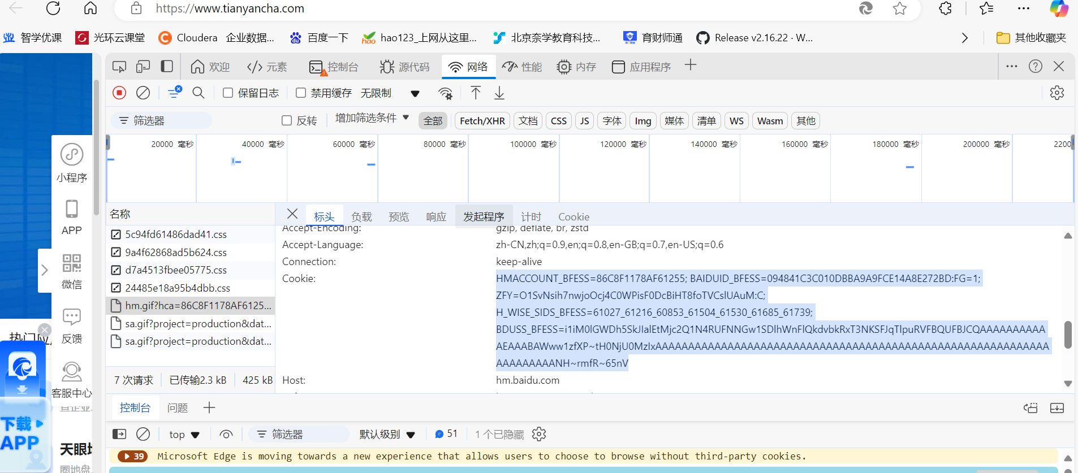Filter requests by Img type
The image size is (1078, 473).
pos(643,120)
